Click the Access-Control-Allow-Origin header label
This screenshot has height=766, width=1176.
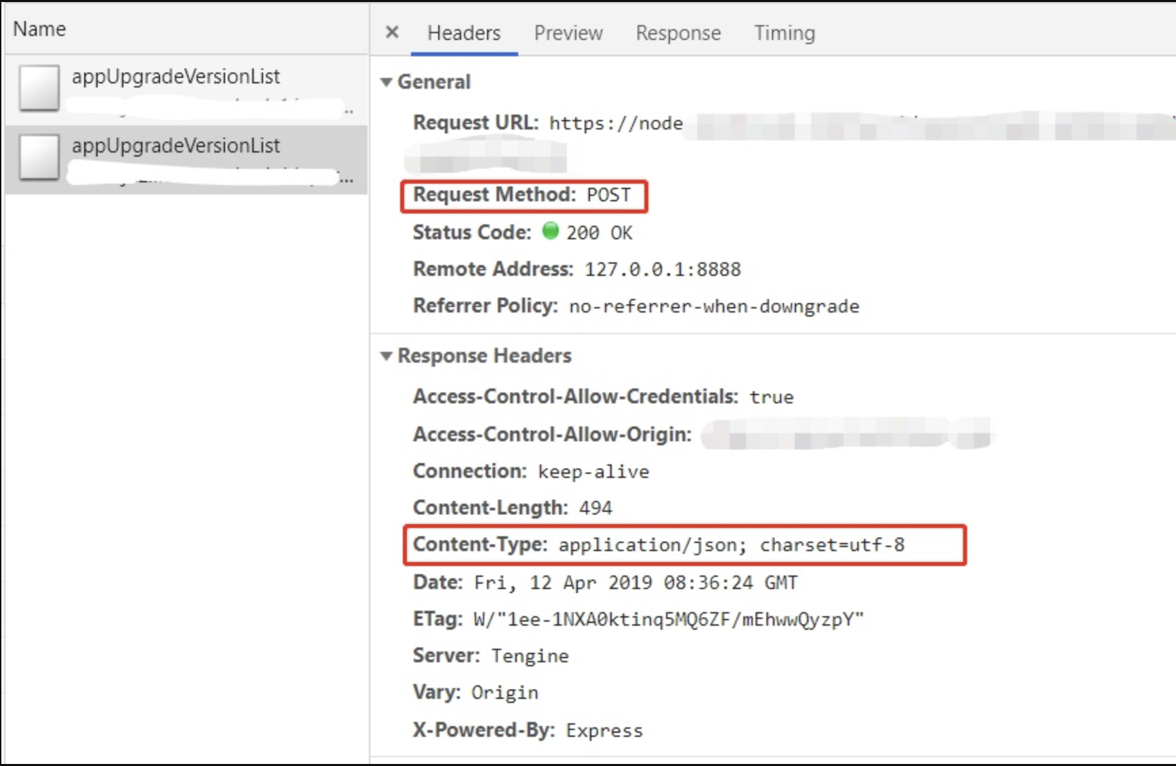[x=552, y=435]
